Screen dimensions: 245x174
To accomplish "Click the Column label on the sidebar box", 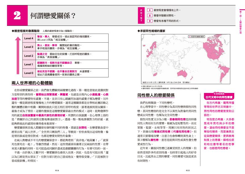I will pyautogui.click(x=219, y=94).
